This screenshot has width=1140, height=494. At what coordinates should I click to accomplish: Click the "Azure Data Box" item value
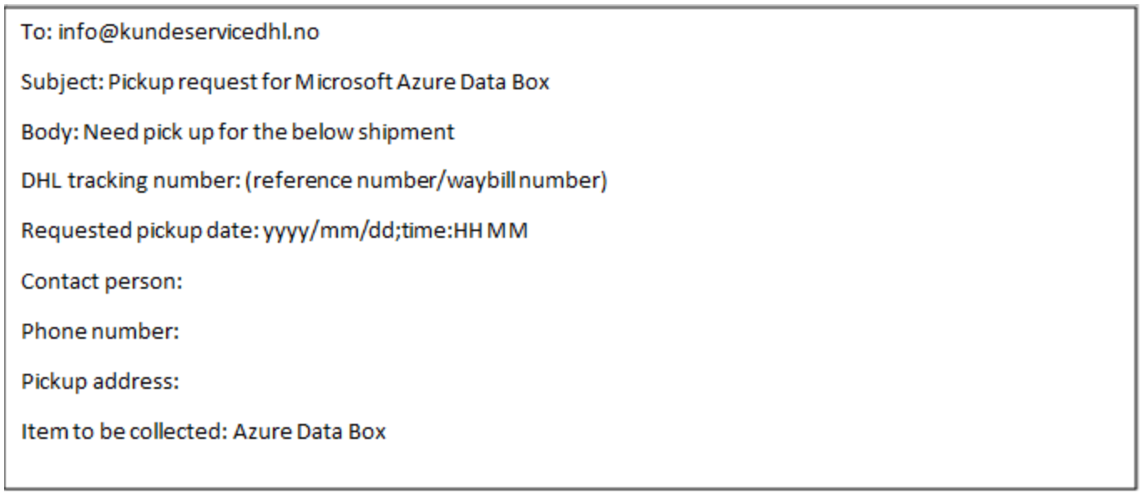click(x=310, y=432)
